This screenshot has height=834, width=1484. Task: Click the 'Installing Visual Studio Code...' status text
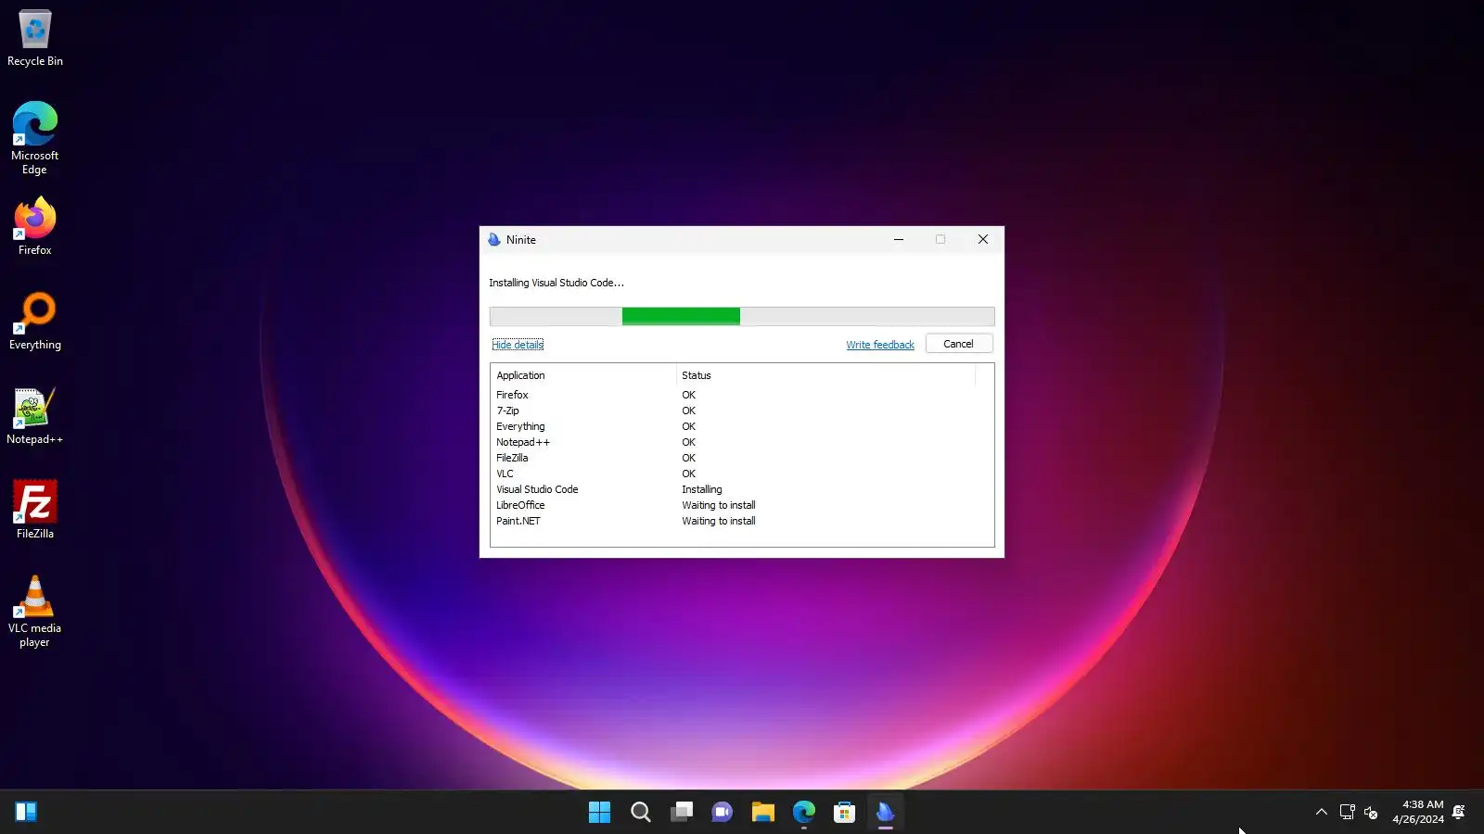(556, 283)
